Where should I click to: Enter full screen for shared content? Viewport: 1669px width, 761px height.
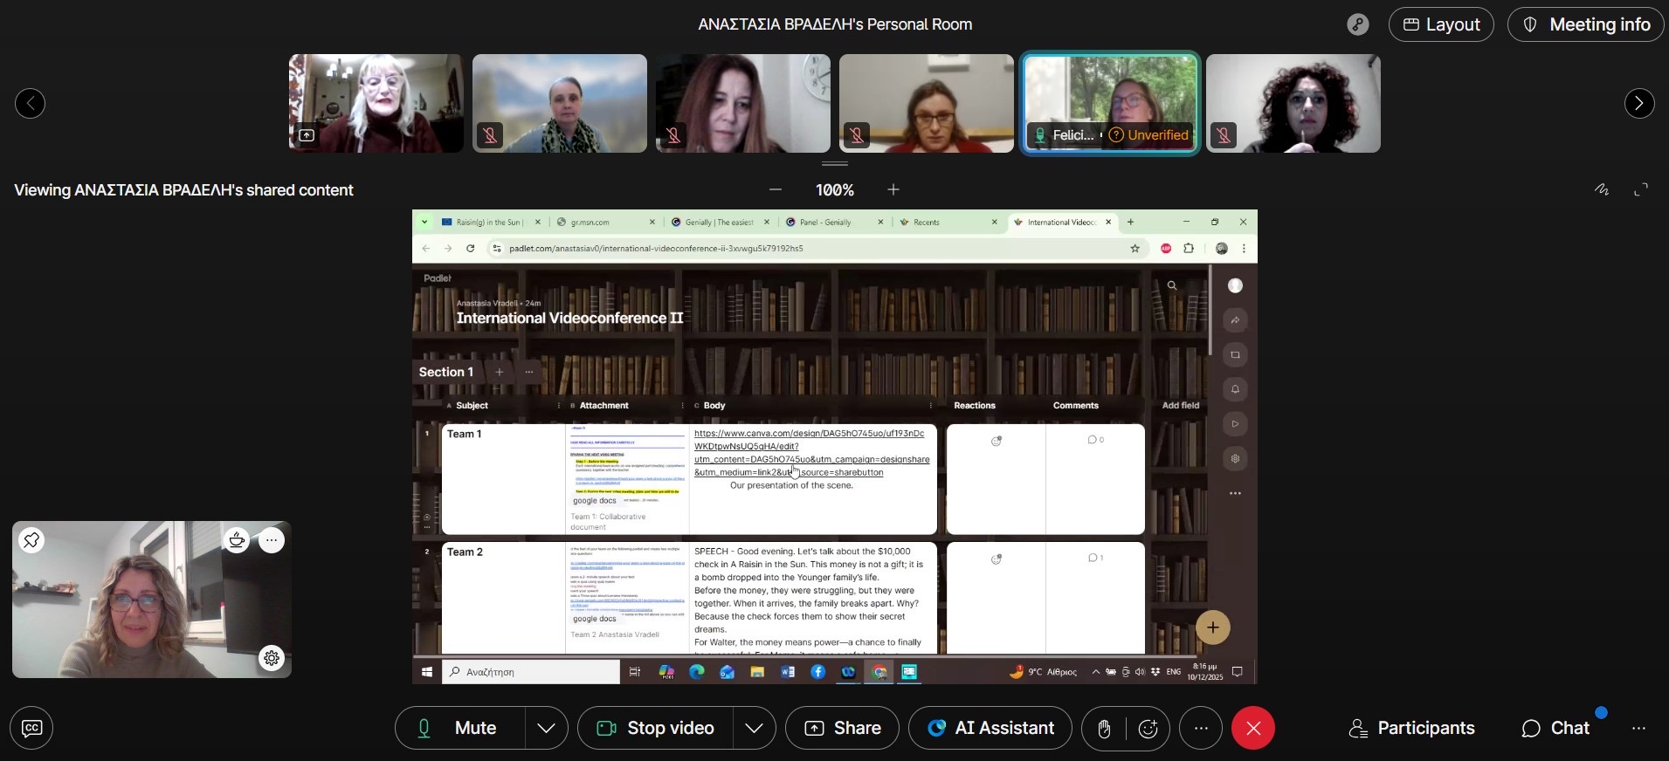[x=1641, y=189]
